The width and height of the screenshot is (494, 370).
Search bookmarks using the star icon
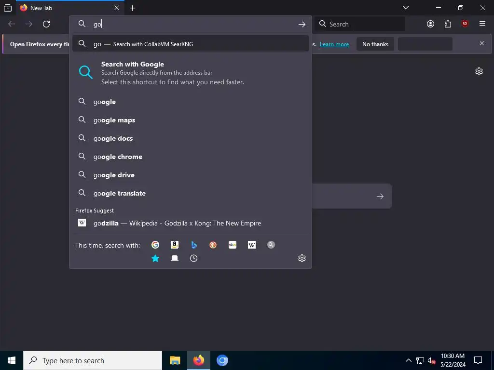[x=155, y=258]
